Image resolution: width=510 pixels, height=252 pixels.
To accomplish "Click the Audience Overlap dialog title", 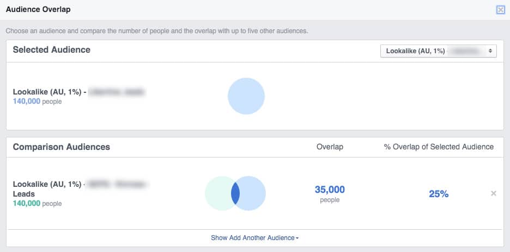I will [38, 9].
